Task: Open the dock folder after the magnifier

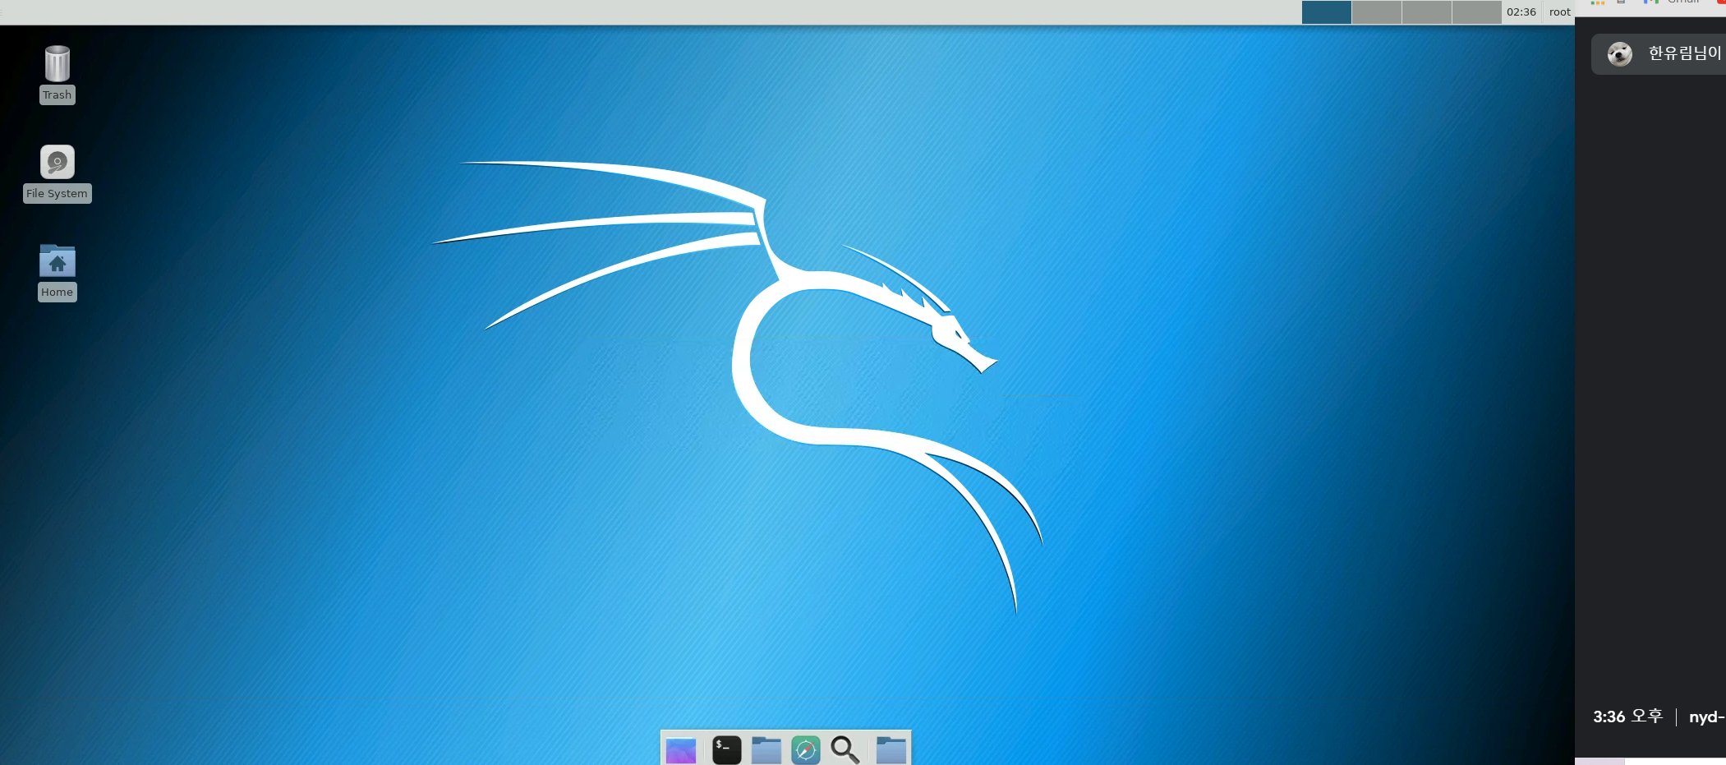Action: coord(891,749)
